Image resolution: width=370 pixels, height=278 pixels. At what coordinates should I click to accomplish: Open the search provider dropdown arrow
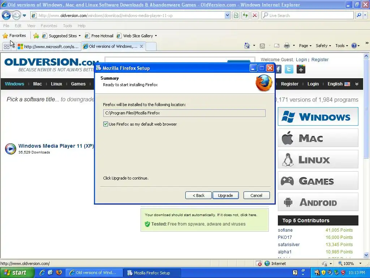[365, 16]
